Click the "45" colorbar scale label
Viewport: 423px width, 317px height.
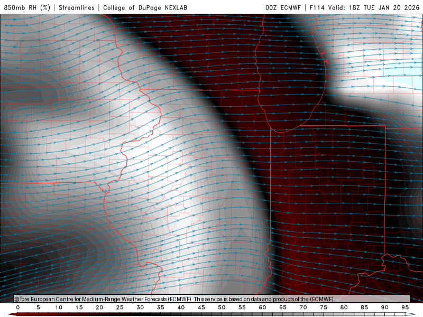201,307
